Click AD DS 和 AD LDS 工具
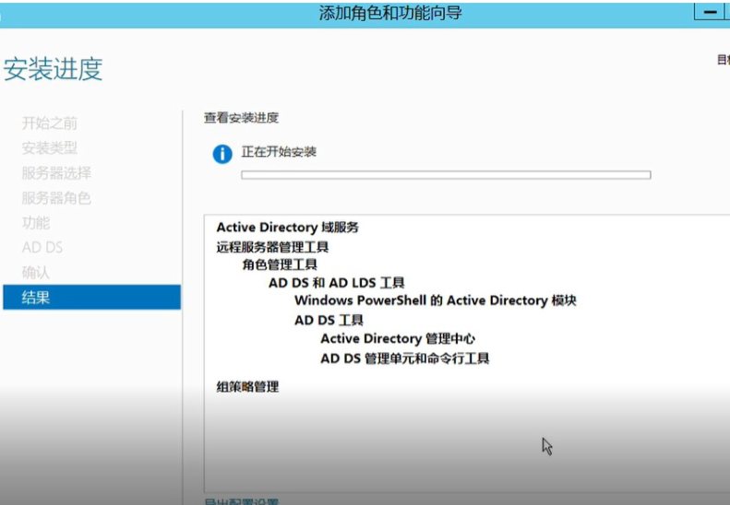The image size is (730, 505). point(336,283)
